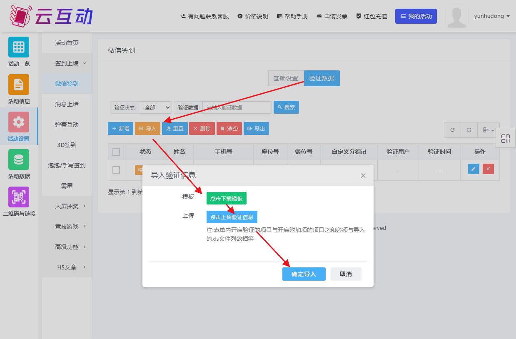Switch to the 基础设置 tab

pos(286,78)
